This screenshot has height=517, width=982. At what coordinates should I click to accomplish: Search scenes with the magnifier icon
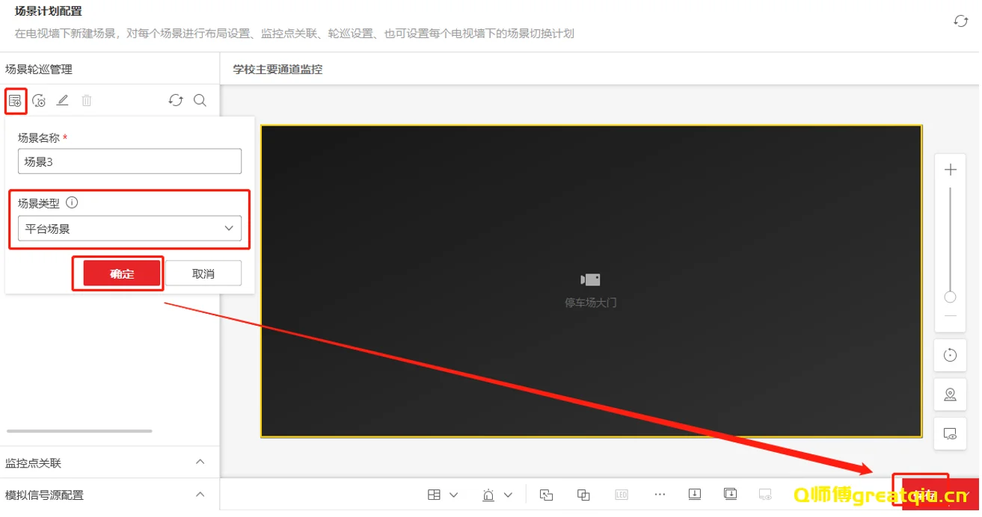(200, 100)
